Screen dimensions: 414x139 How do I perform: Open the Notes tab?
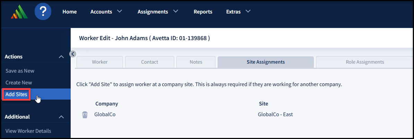[x=196, y=62]
